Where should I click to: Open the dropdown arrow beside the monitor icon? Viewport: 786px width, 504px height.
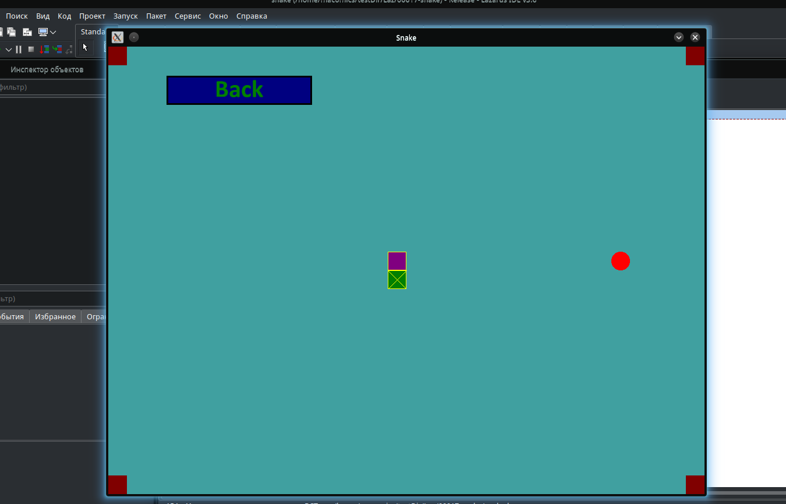tap(53, 32)
